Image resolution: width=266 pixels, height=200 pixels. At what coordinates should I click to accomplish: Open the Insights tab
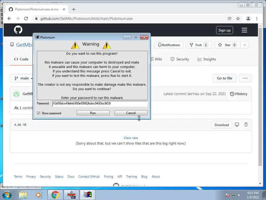pos(207,59)
